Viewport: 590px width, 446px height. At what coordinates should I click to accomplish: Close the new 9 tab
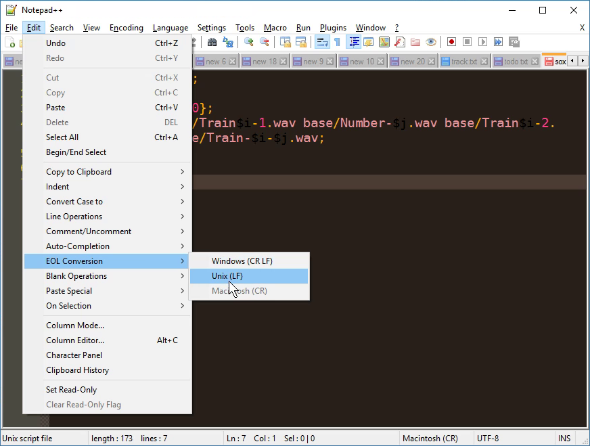click(330, 62)
